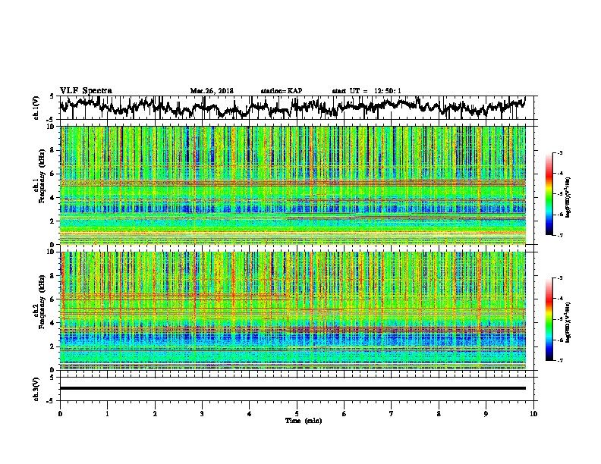Click the ch.2 colorbar 'log(PSD)(V²/Hz)' label
The image size is (601, 464).
click(568, 322)
